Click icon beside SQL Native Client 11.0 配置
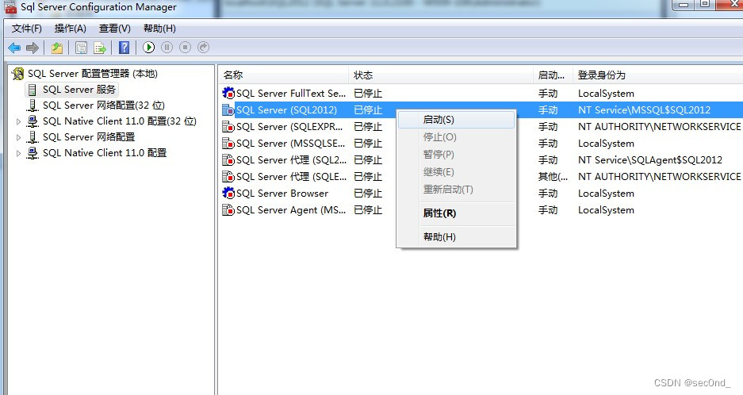743x395 pixels. tap(33, 153)
